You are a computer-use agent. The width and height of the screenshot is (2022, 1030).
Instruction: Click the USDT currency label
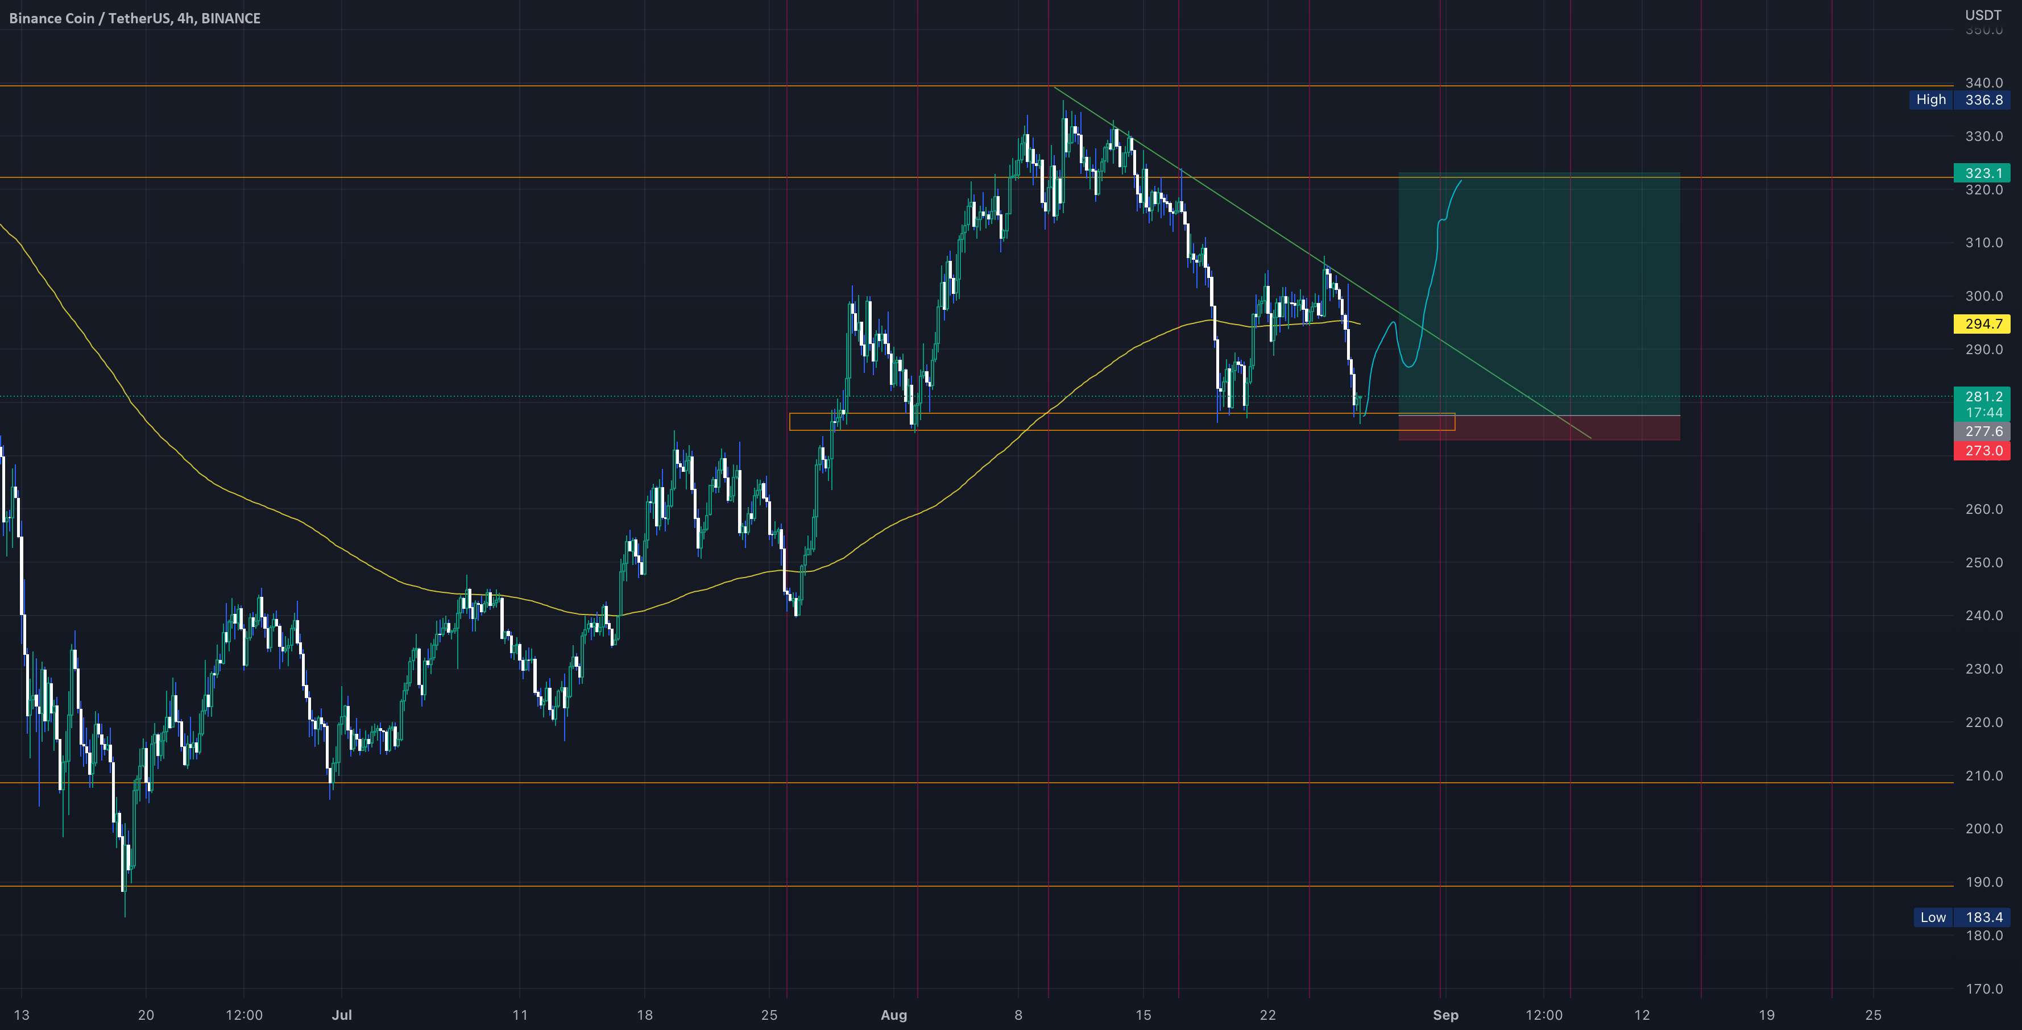1983,15
